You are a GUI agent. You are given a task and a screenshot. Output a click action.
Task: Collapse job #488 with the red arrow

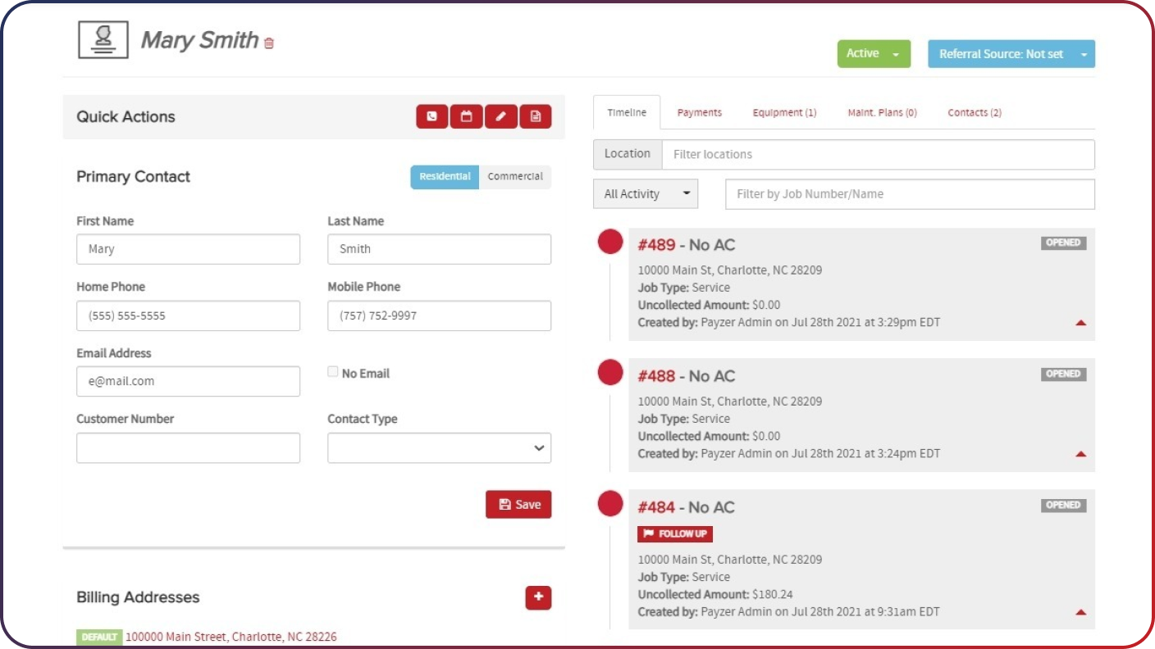[1080, 454]
